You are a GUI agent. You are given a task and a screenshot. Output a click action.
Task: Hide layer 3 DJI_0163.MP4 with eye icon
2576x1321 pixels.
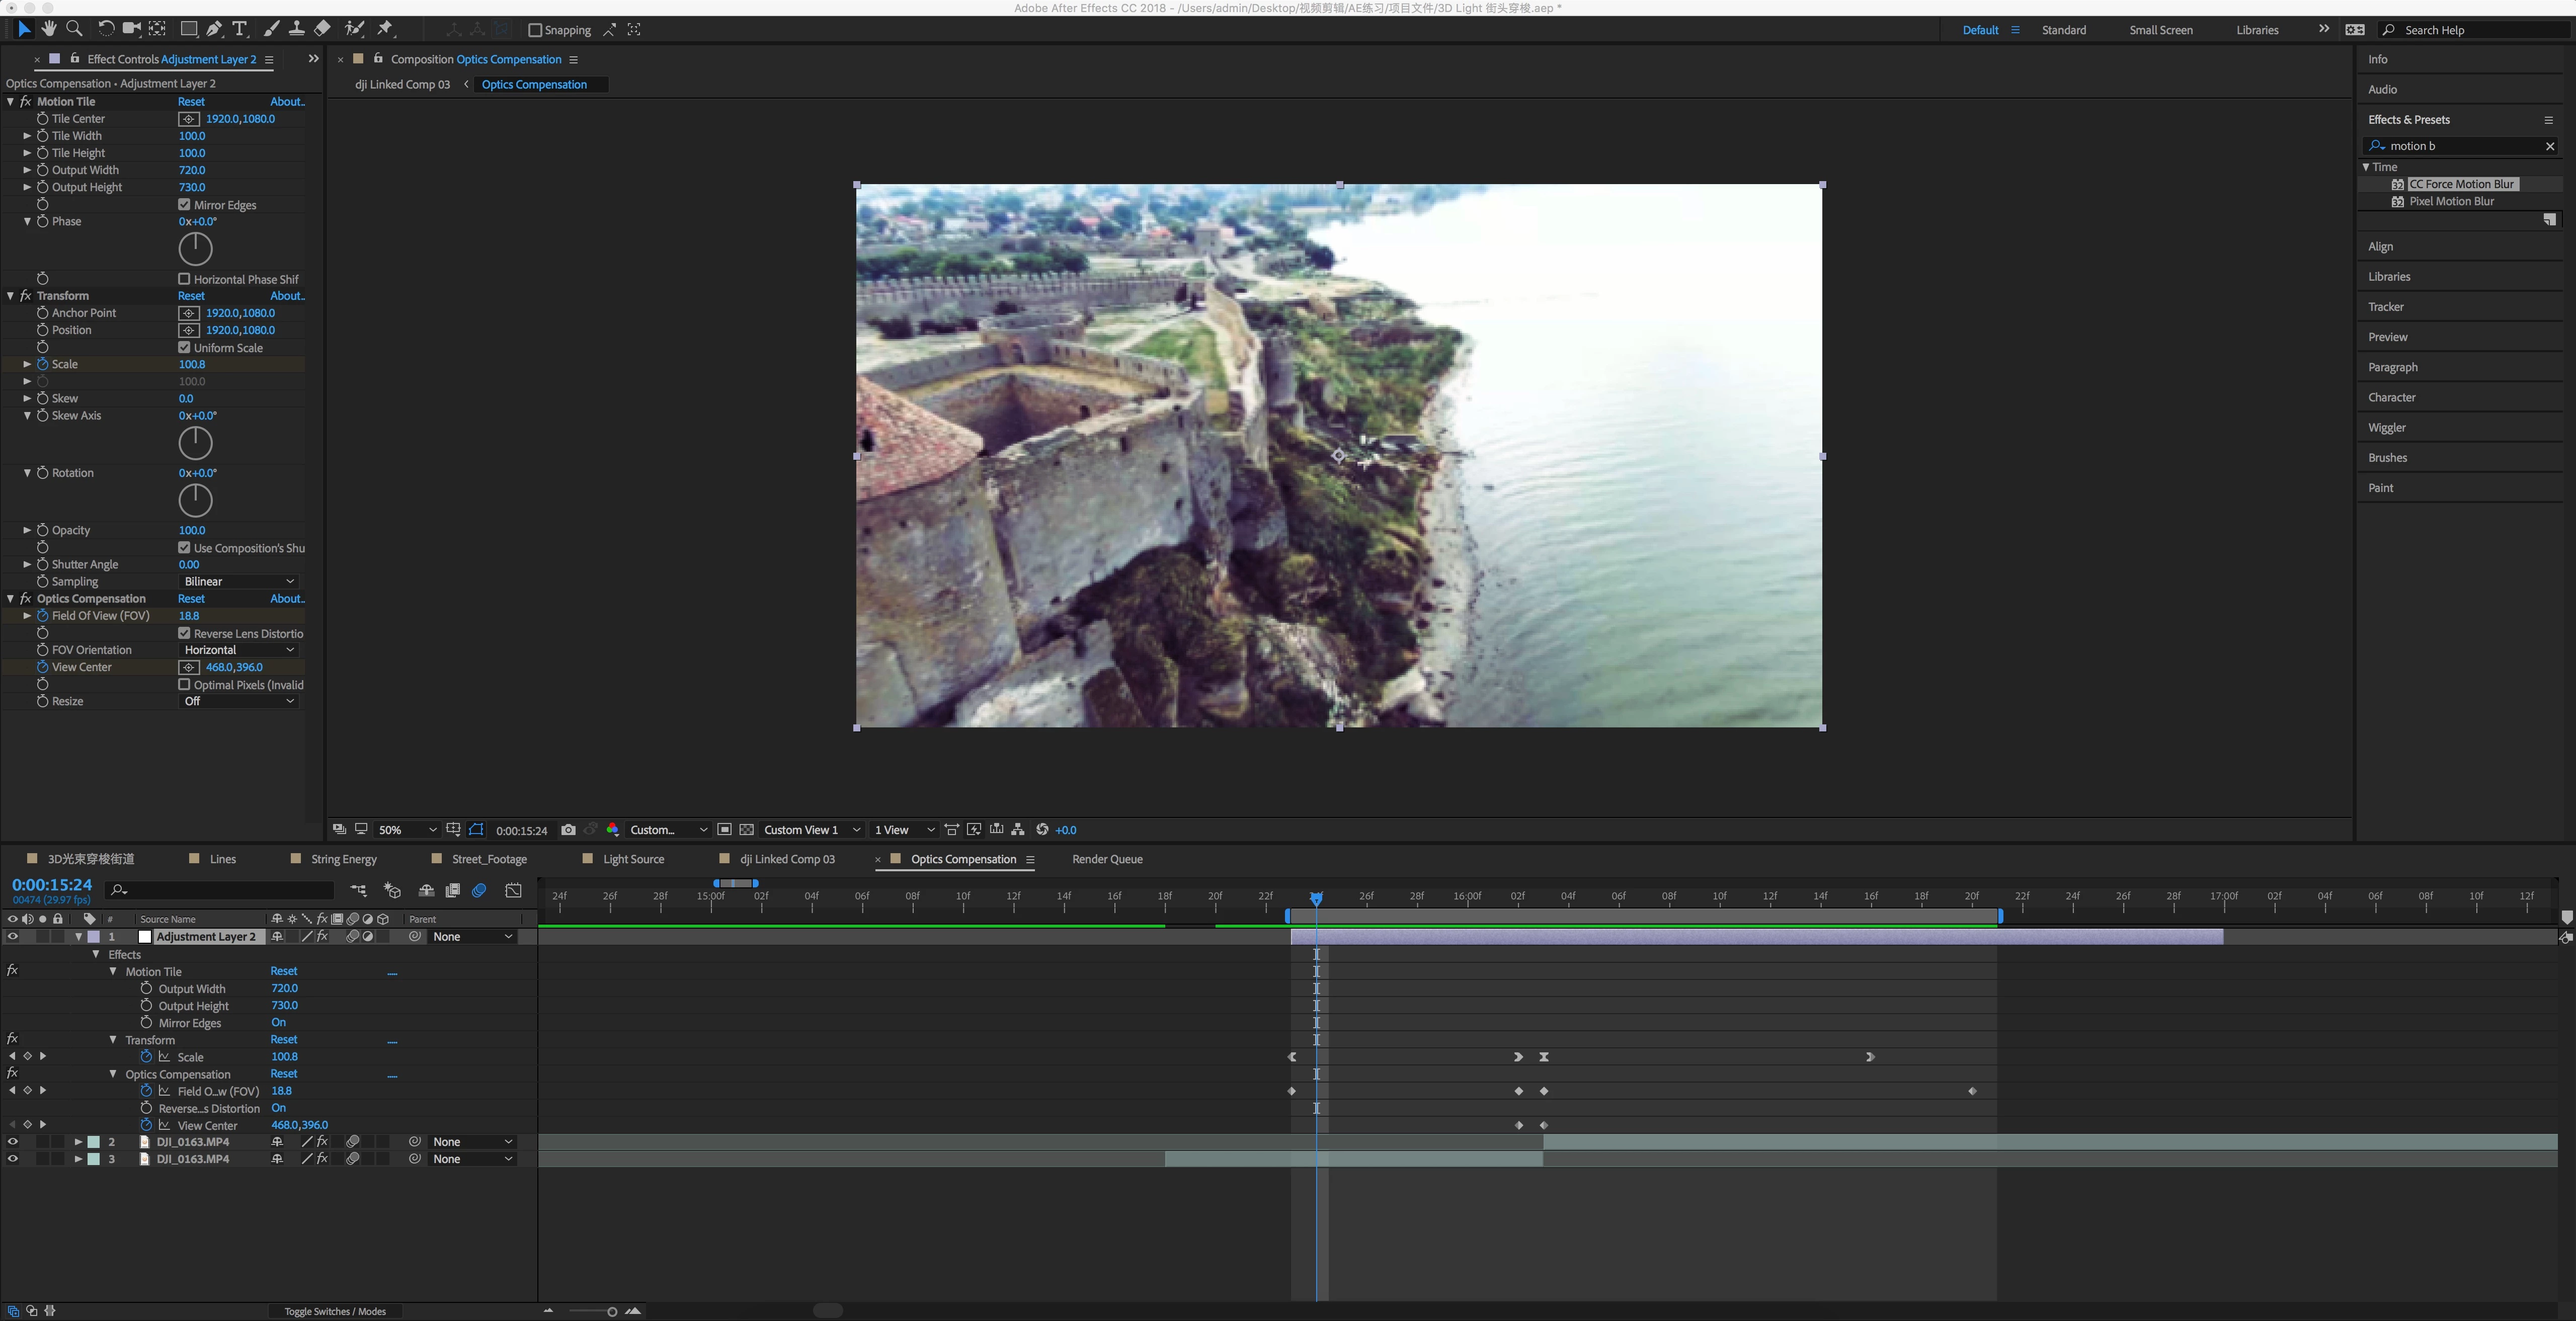(12, 1159)
